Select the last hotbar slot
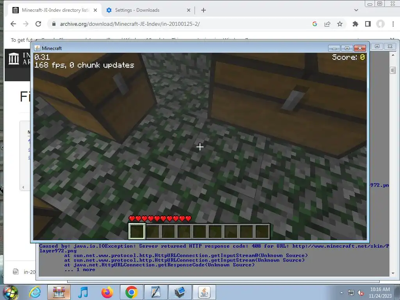The image size is (400, 300). coord(262,231)
